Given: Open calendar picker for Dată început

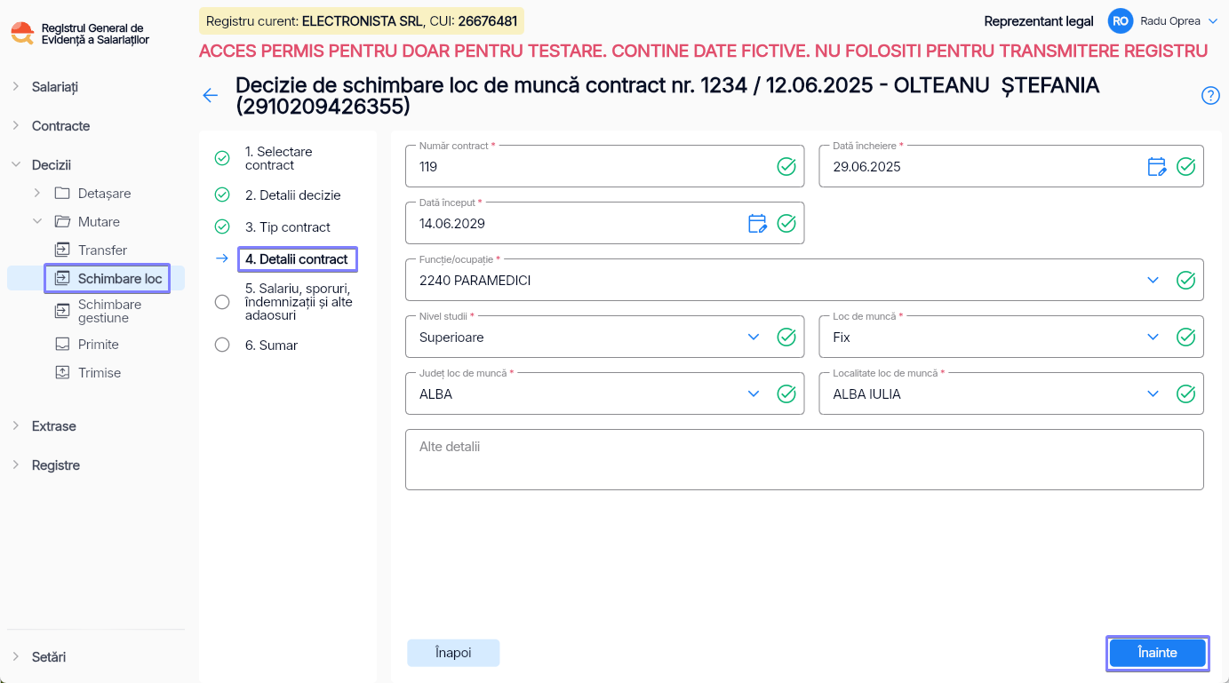Looking at the screenshot, I should (757, 223).
